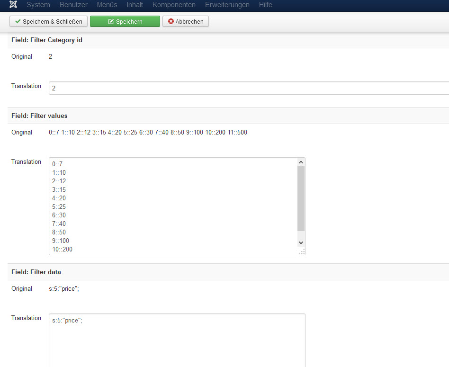Image resolution: width=449 pixels, height=367 pixels.
Task: Open the System menu
Action: (x=38, y=5)
